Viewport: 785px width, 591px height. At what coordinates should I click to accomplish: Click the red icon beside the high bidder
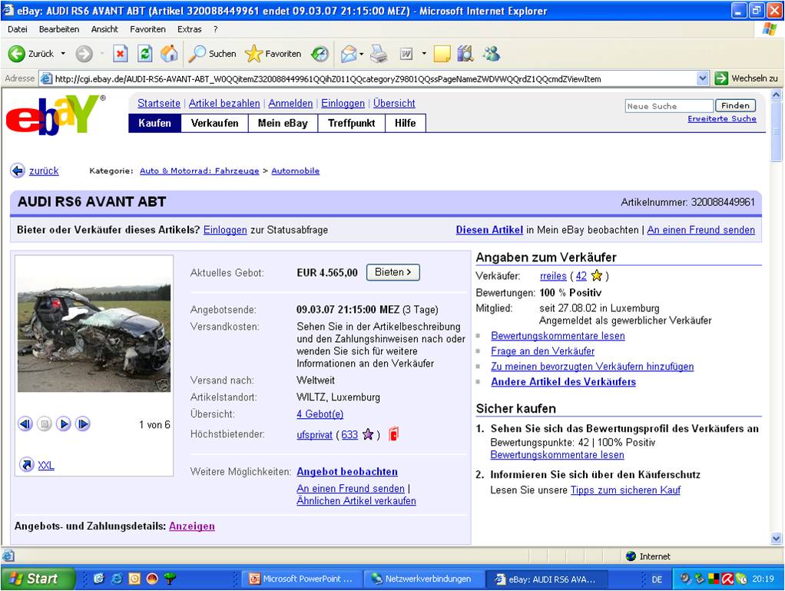click(x=393, y=433)
